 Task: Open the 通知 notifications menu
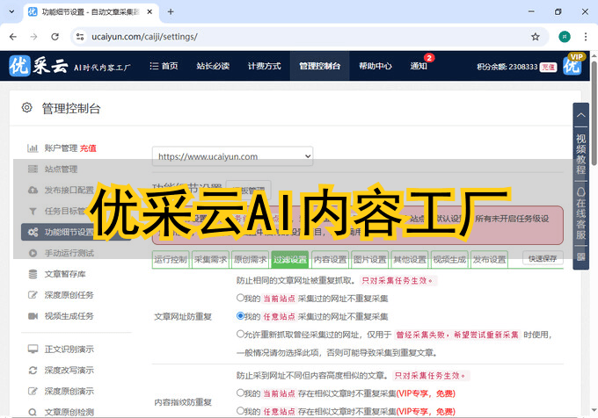(419, 66)
